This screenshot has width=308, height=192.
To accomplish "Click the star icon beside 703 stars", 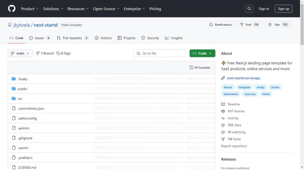I will (x=223, y=125).
